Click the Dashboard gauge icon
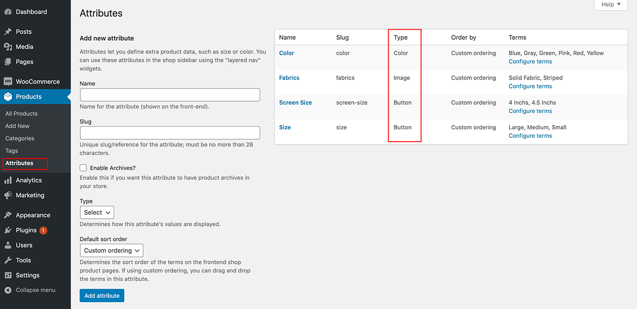Image resolution: width=637 pixels, height=309 pixels. click(x=8, y=12)
